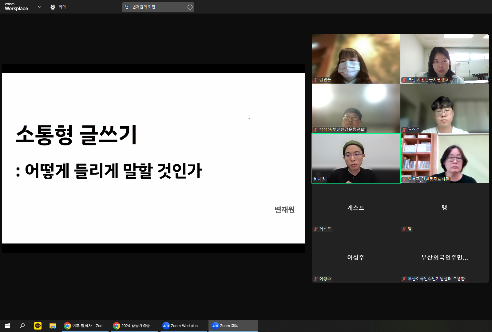Click the shared slide presentation area
Image resolution: width=492 pixels, height=332 pixels.
click(x=153, y=158)
